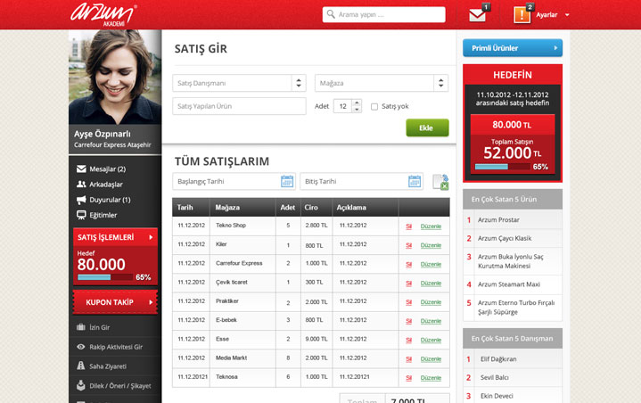Viewport: 641px width, 403px height.
Task: Open the Kupon Takip menu
Action: (115, 303)
